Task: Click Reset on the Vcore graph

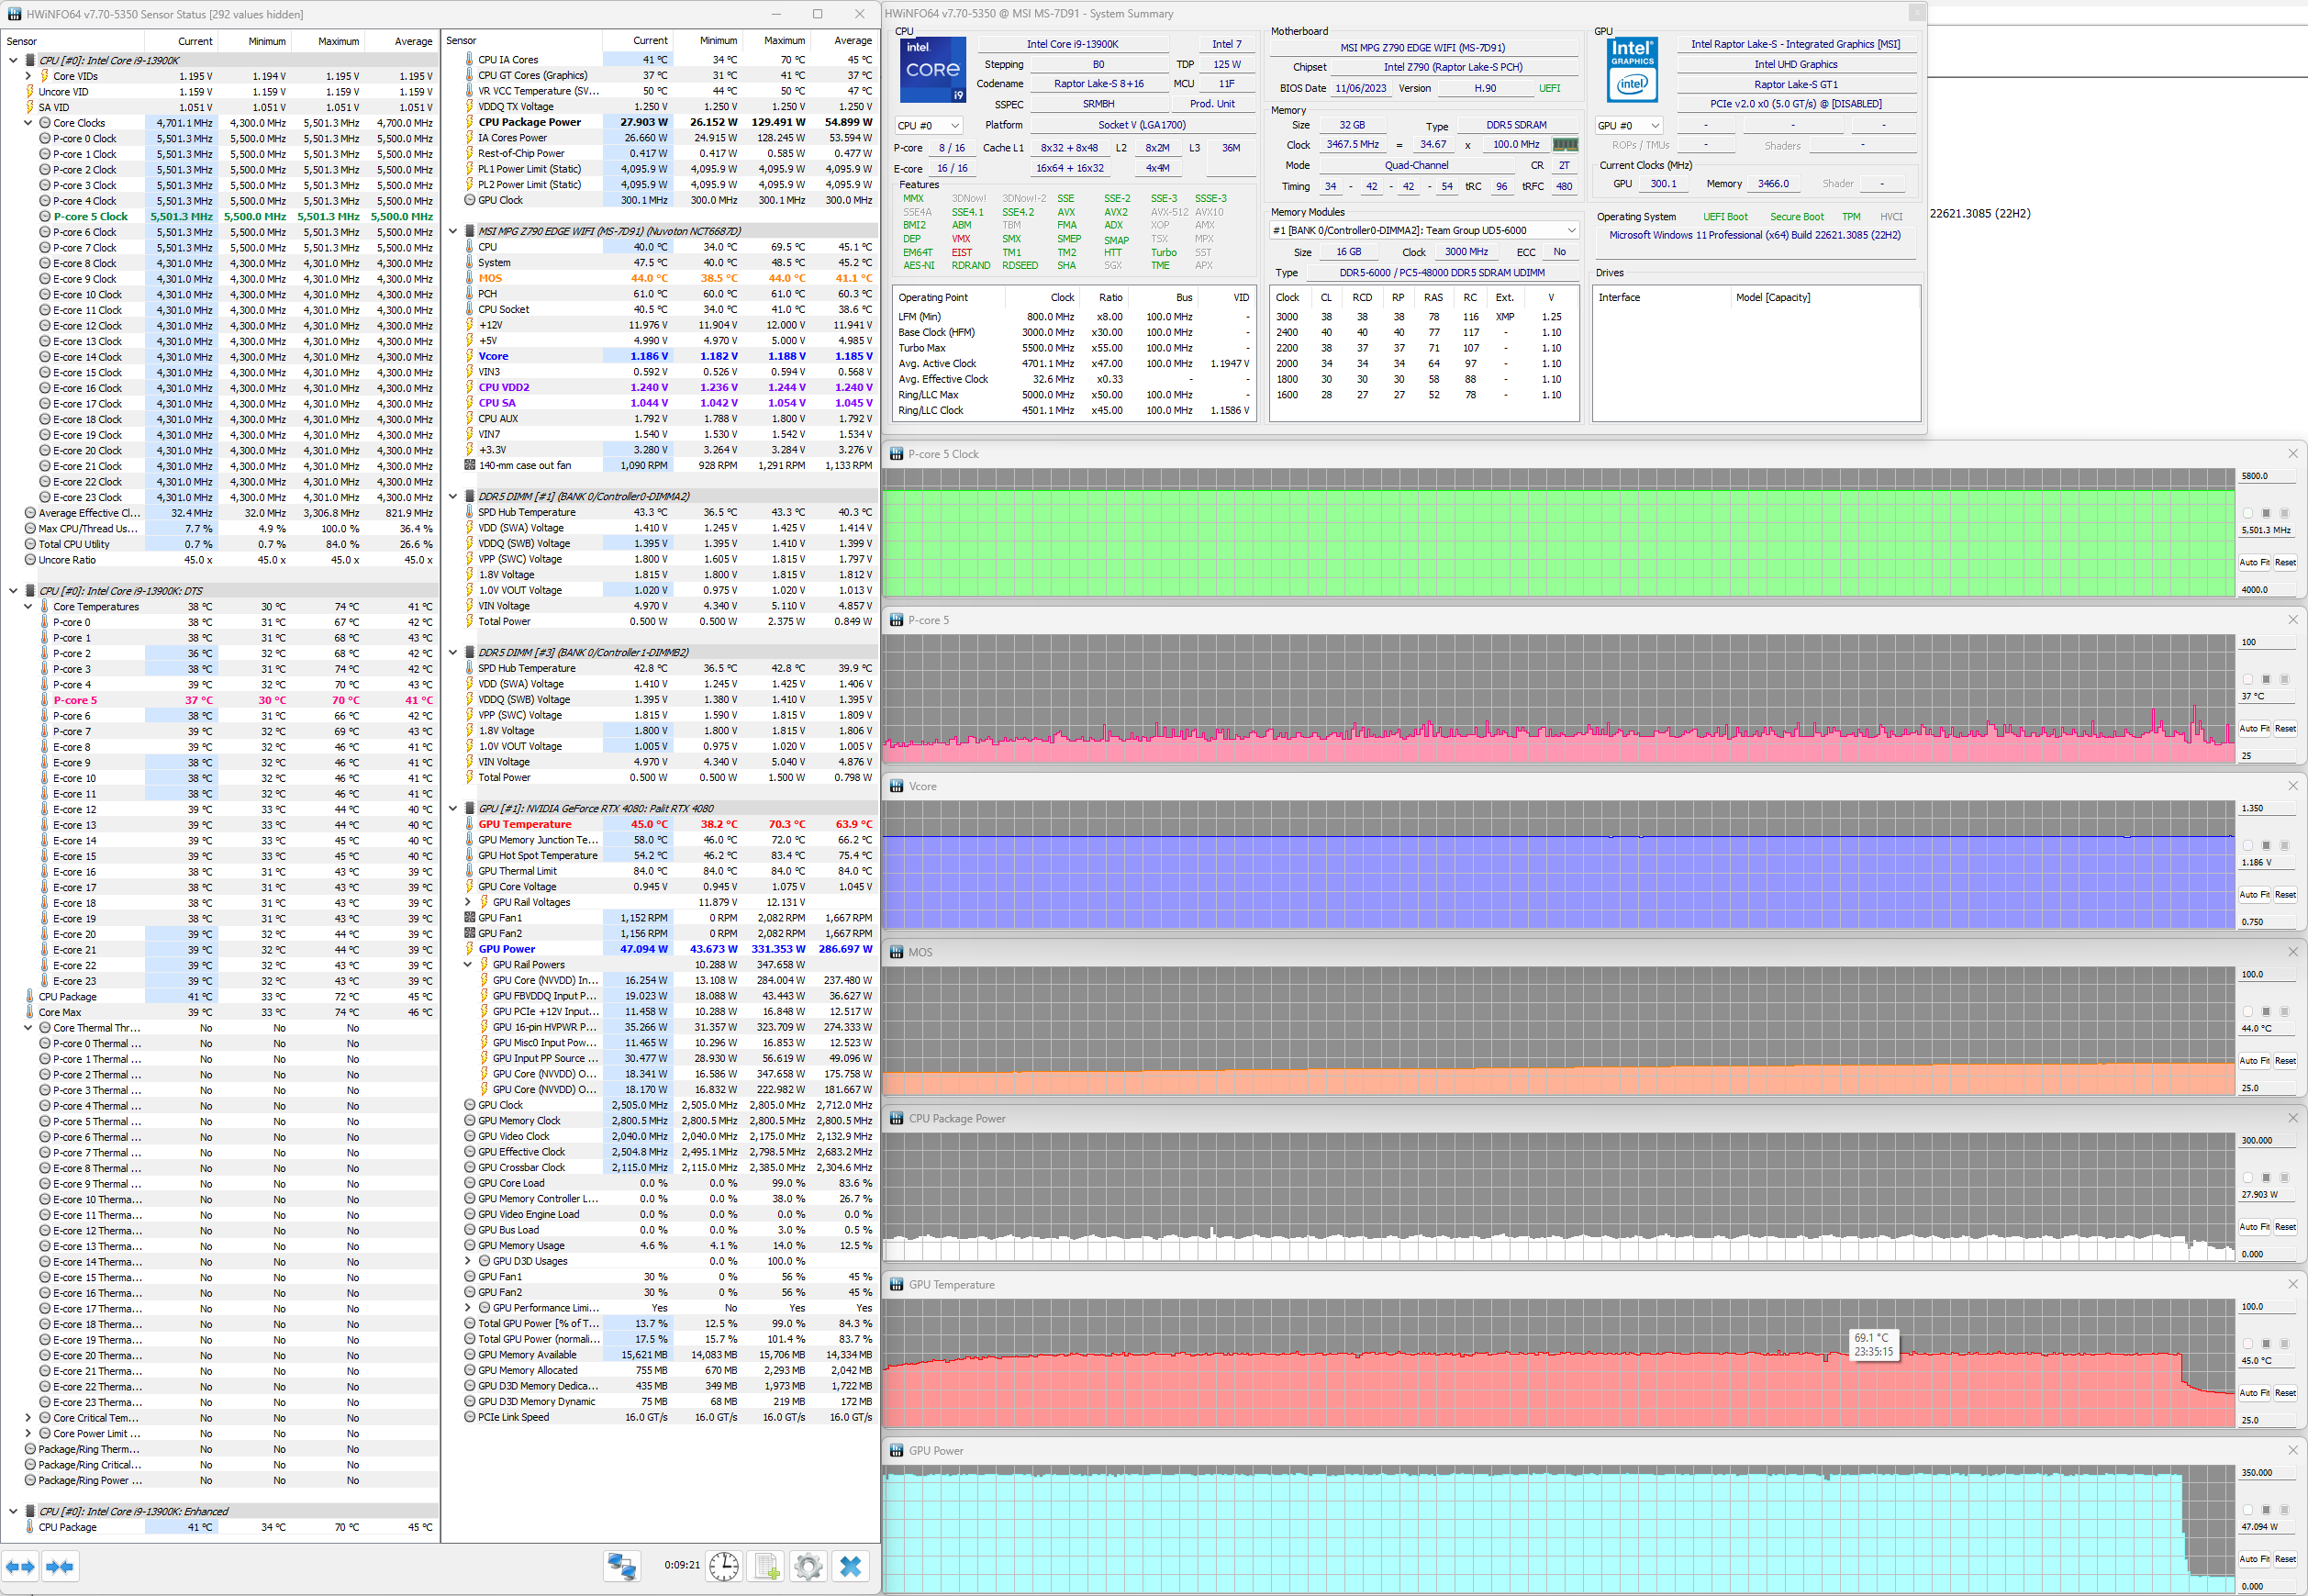Action: point(2285,895)
